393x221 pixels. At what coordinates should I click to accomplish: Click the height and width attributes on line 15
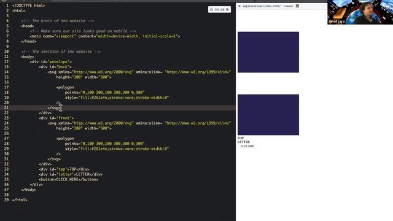click(x=84, y=77)
